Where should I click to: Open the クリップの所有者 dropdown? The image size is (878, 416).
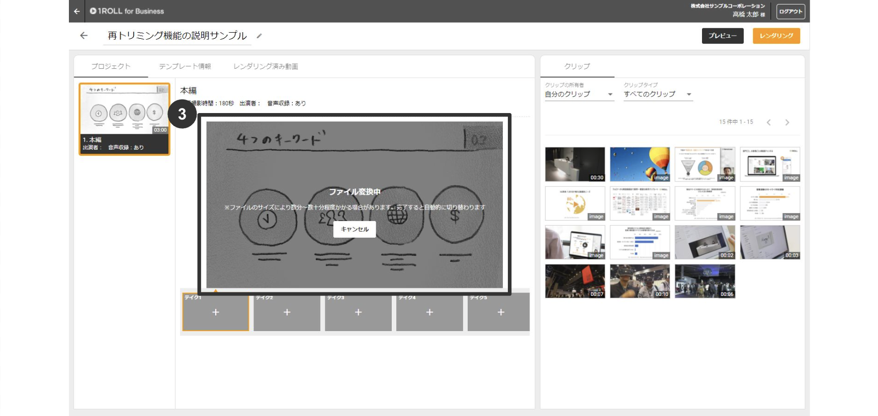coord(579,94)
